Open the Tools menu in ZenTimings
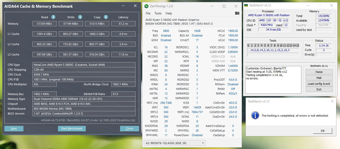340x149 pixels. (x=158, y=13)
